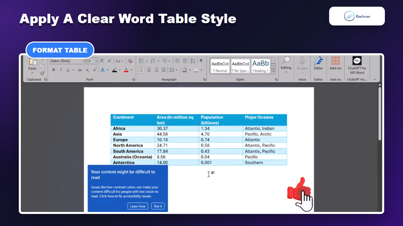Increase paragraph indent
This screenshot has width=403, height=226.
(x=185, y=61)
